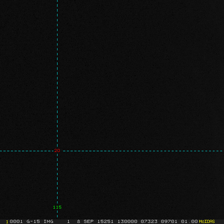Viewport: 224px width, 224px height.
Task: Click the 01.00 resolution value
Action: pyautogui.click(x=189, y=221)
